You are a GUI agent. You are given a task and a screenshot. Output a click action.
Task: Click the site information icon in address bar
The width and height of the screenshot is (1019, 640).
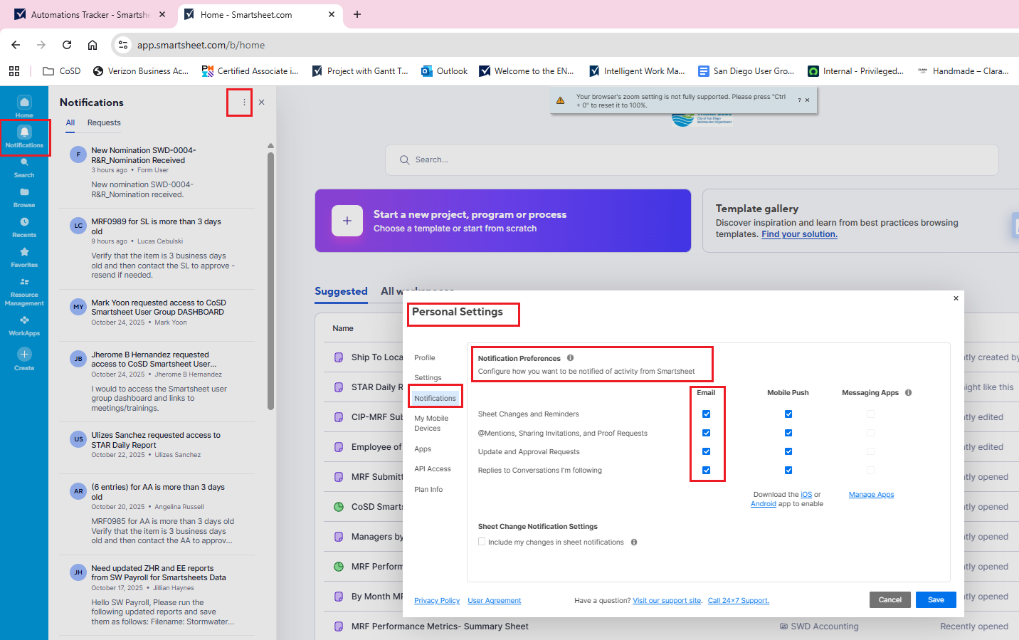[123, 45]
